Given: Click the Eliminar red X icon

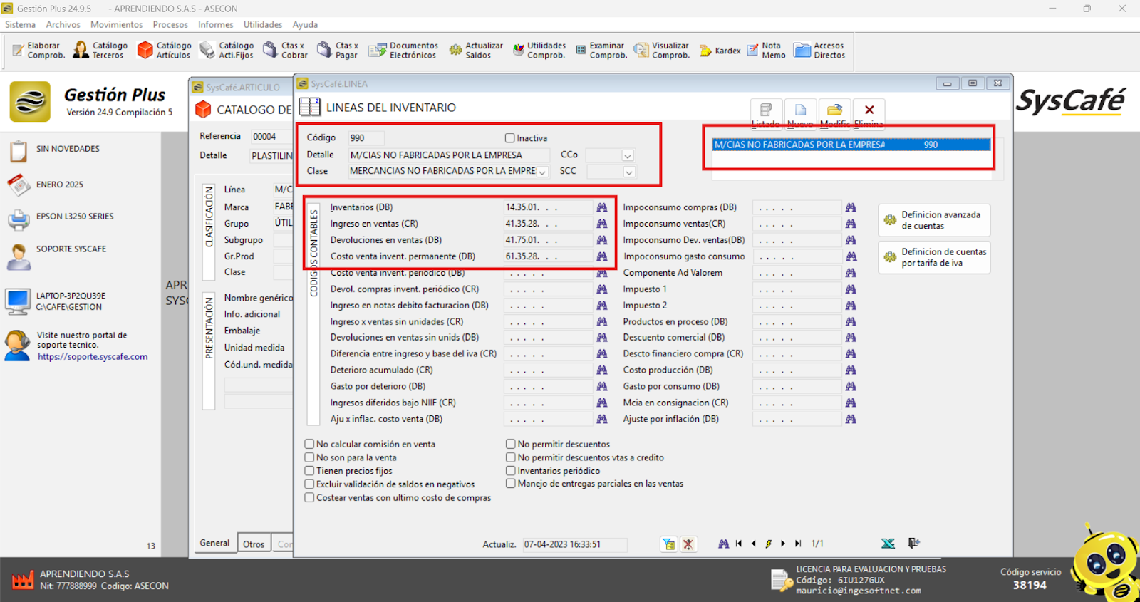Looking at the screenshot, I should (869, 111).
